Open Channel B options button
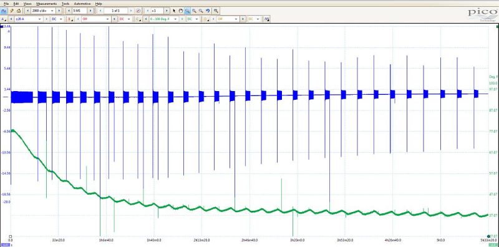The image size is (499, 247). point(70,19)
